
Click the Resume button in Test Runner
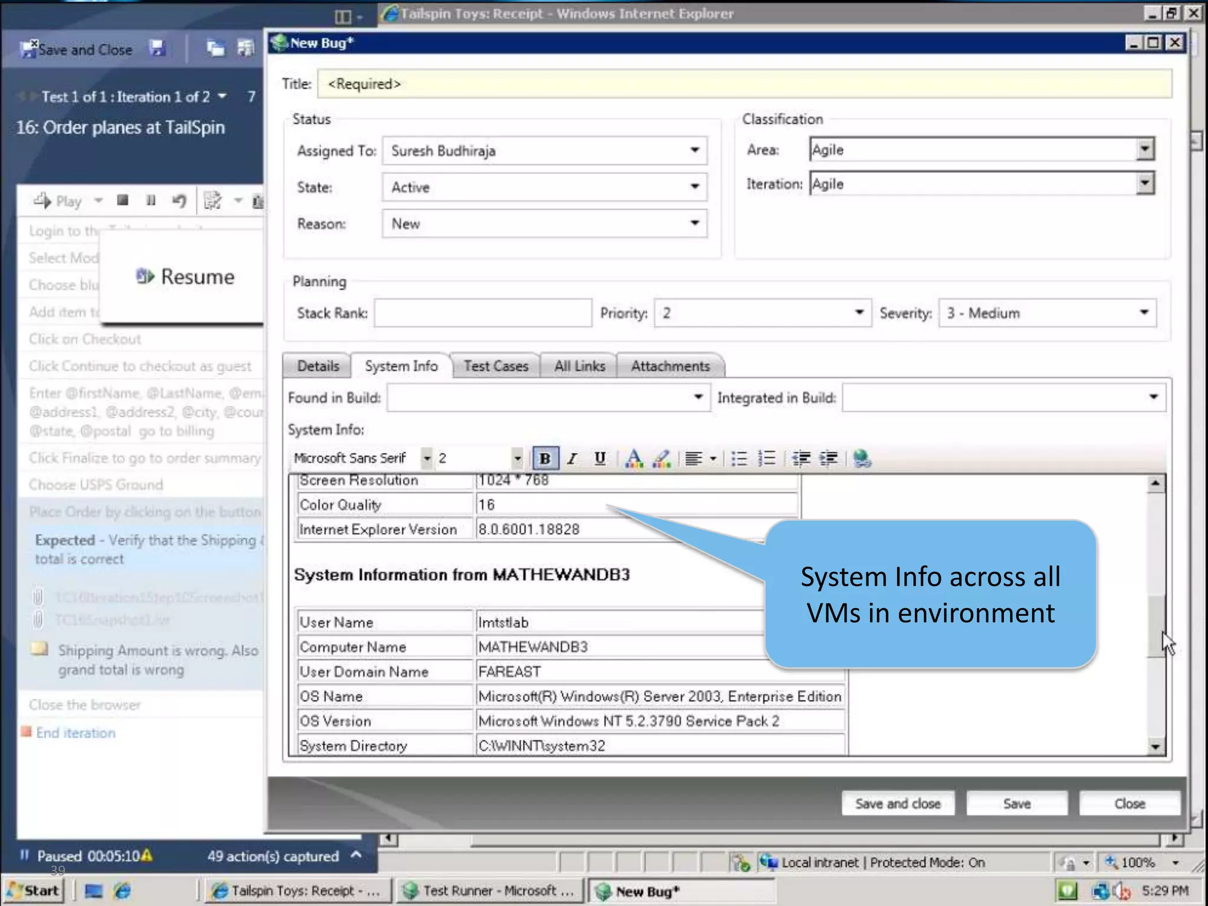point(186,277)
